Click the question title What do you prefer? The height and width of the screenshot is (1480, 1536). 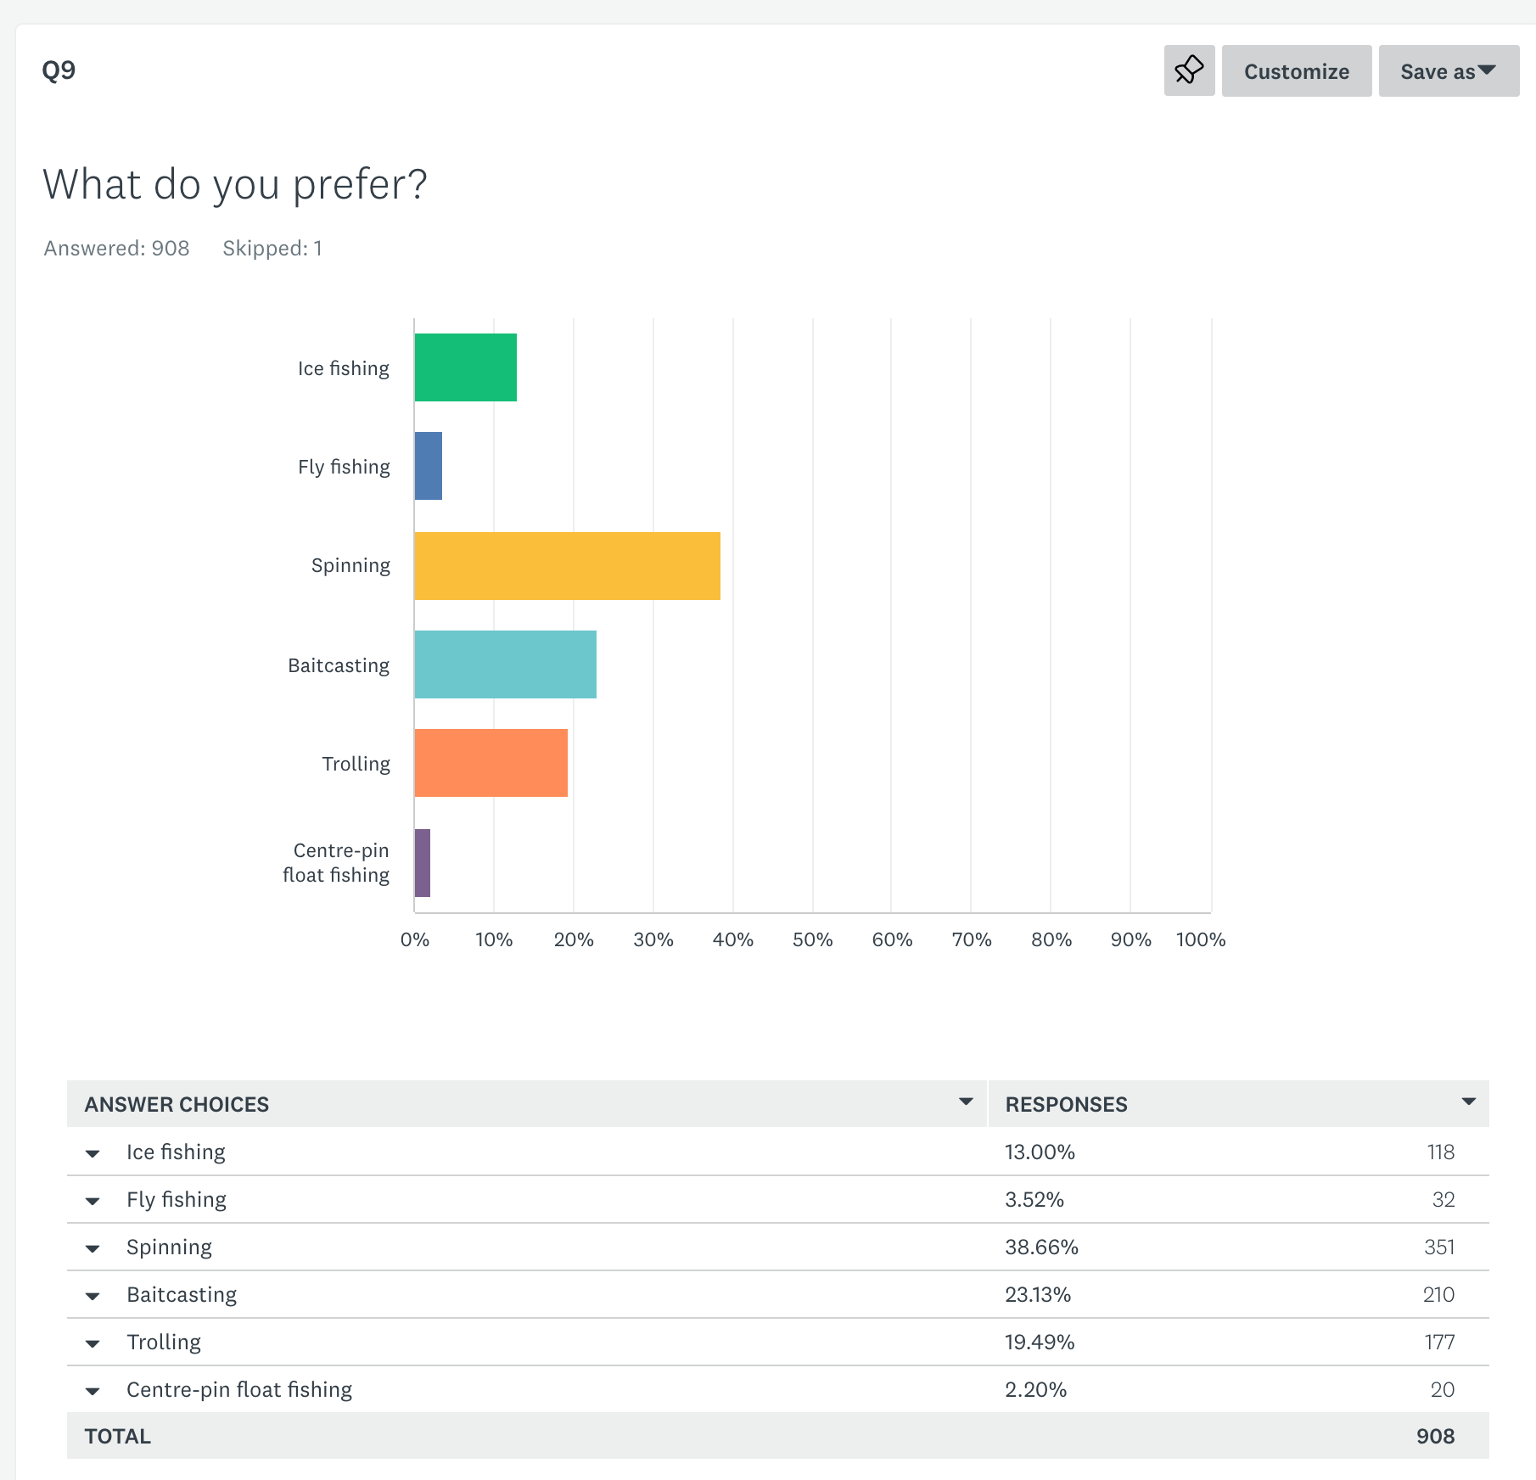pos(235,184)
